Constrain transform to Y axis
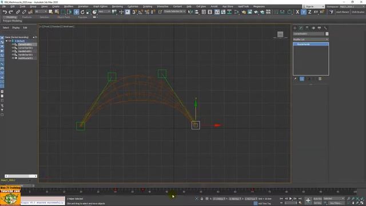The height and width of the screenshot is (206, 366). (x=304, y=12)
